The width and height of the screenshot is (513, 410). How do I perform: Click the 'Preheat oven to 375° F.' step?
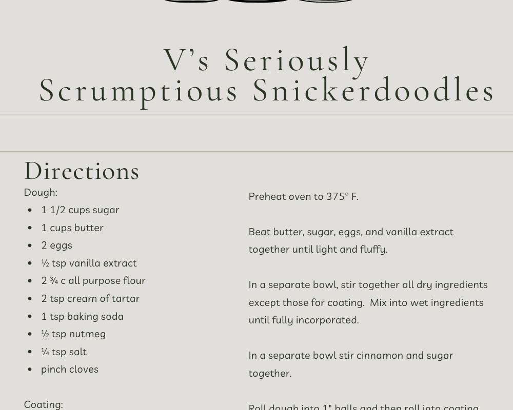303,196
